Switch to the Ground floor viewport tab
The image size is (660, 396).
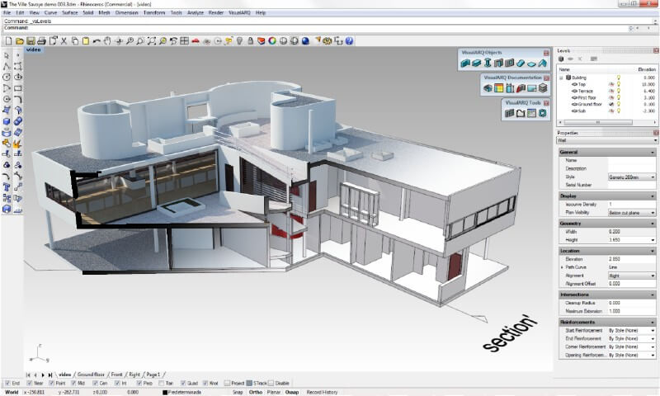pos(91,375)
